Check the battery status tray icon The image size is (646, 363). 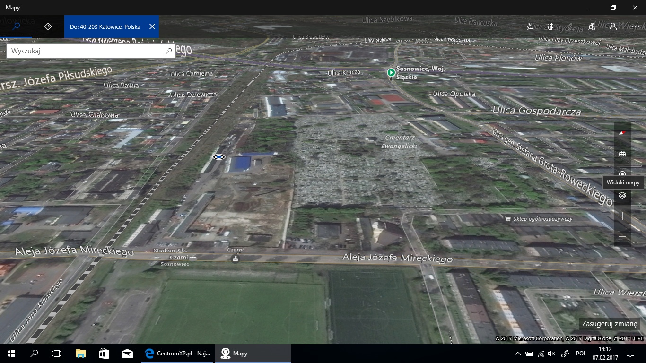[x=529, y=354]
